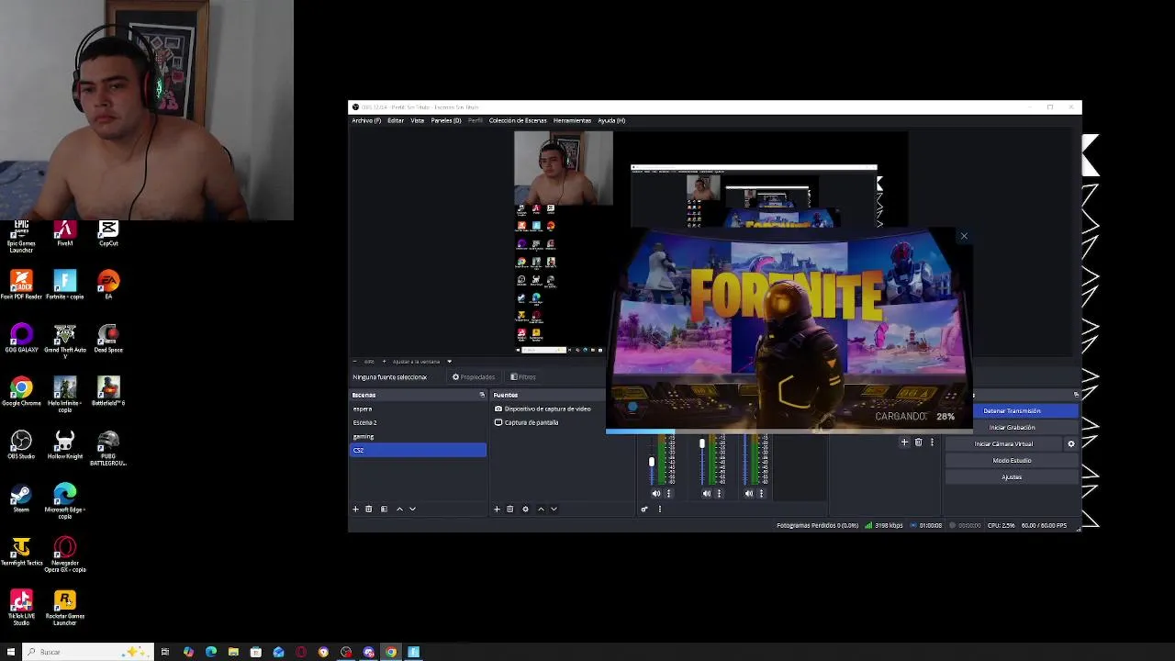Open Archivo menu
Screen dimensions: 1175x661
click(366, 120)
